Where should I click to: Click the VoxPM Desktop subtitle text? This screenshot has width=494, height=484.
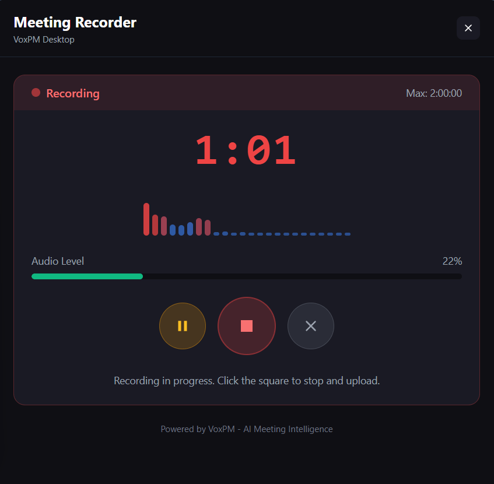click(x=44, y=39)
